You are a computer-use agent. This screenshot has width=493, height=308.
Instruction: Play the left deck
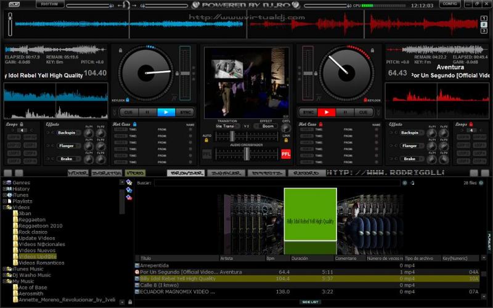click(x=166, y=112)
